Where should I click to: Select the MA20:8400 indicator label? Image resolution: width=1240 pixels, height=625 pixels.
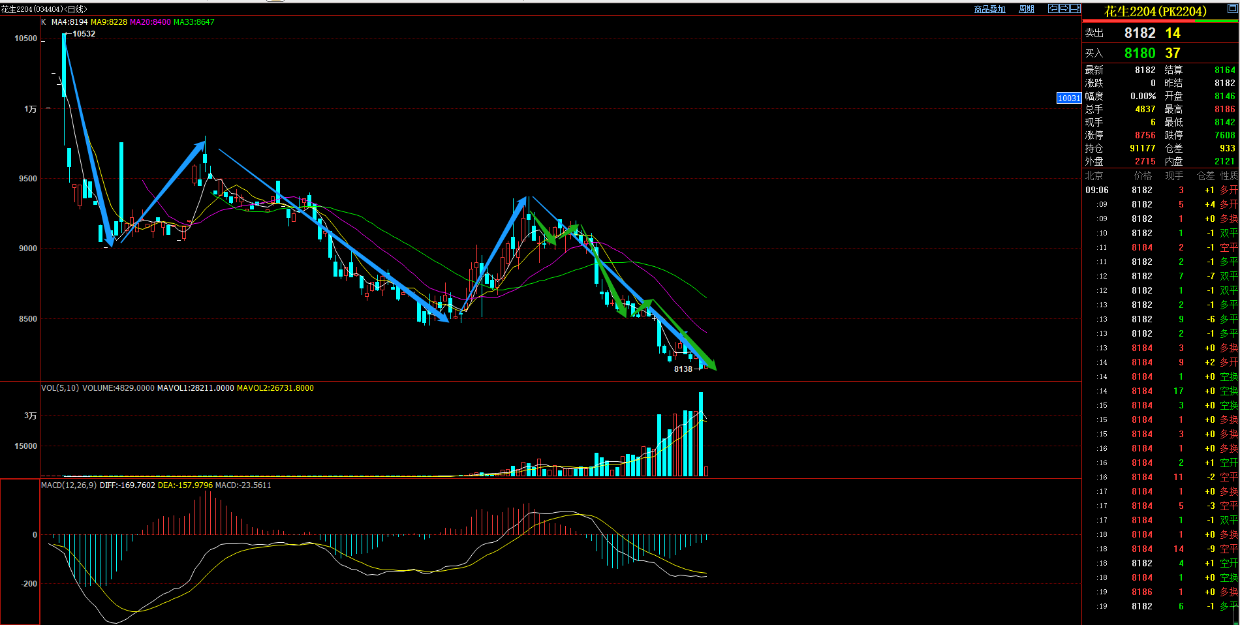point(150,22)
